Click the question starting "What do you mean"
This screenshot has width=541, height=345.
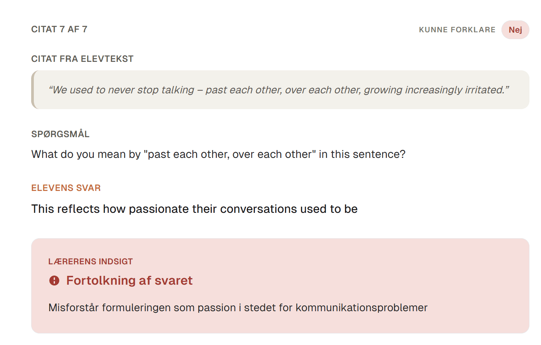click(x=218, y=154)
